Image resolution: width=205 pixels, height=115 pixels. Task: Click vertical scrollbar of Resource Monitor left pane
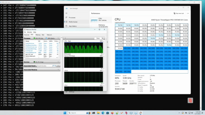[x=61, y=64]
